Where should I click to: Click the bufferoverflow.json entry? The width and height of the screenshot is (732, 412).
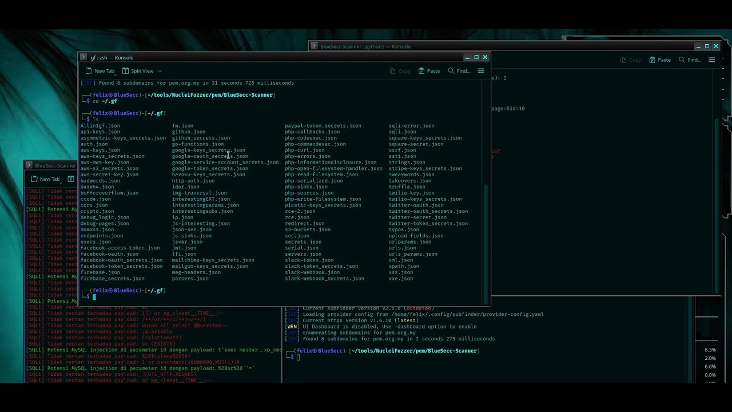click(109, 193)
